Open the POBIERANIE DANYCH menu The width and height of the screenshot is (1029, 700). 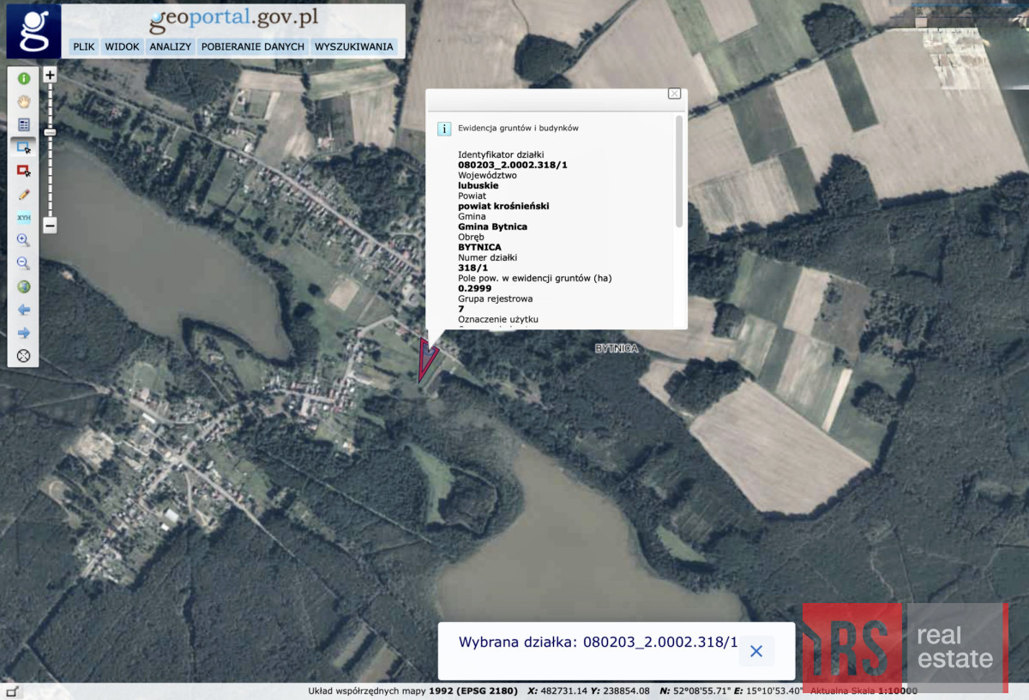253,46
